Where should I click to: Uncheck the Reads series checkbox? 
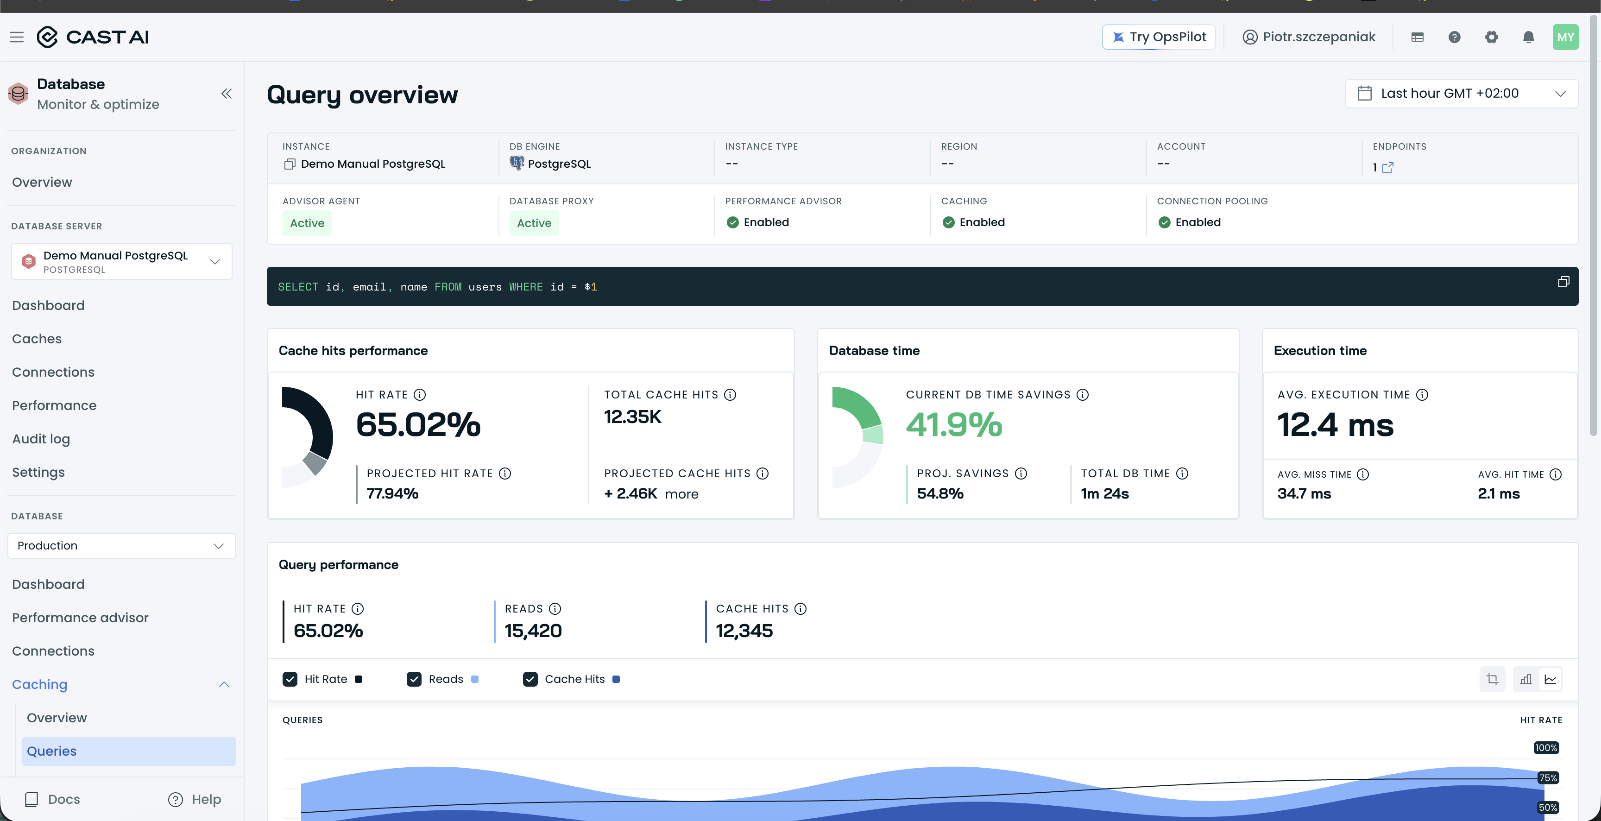(x=414, y=679)
